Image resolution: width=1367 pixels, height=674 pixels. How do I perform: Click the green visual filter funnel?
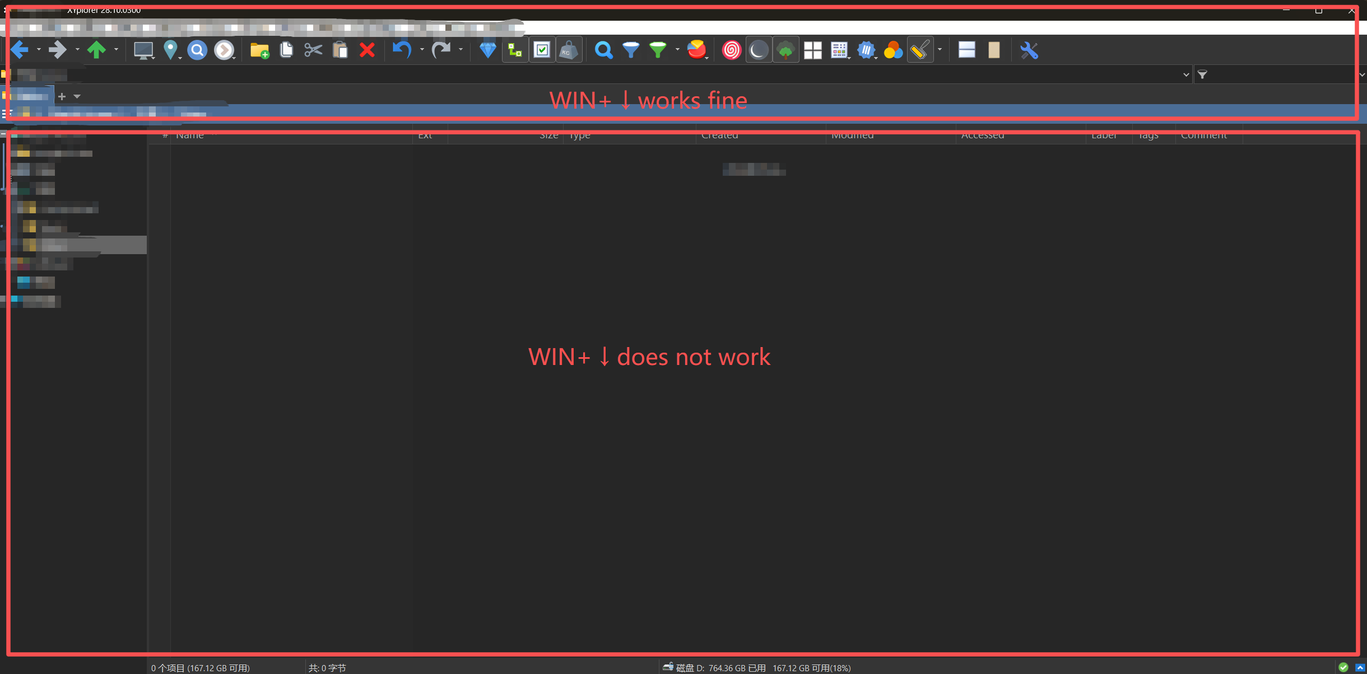tap(658, 50)
